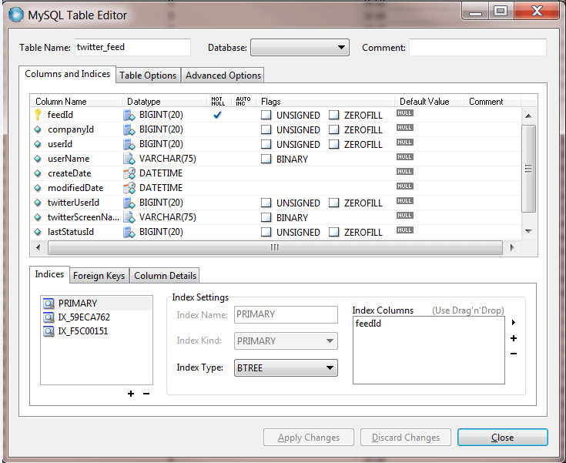The width and height of the screenshot is (566, 463).
Task: Enable ZEROFILL for lastStatusId
Action: (334, 232)
